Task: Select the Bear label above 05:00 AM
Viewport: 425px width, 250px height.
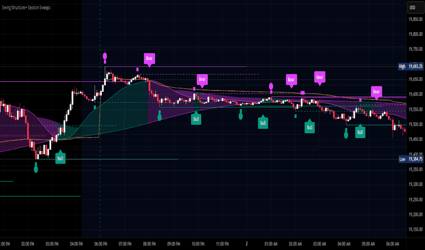Action: pyautogui.click(x=377, y=92)
